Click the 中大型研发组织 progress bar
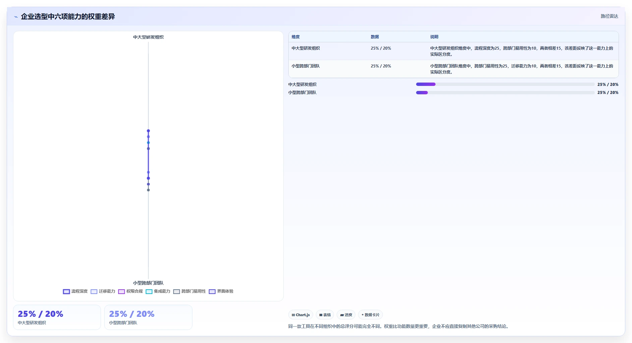 (505, 84)
